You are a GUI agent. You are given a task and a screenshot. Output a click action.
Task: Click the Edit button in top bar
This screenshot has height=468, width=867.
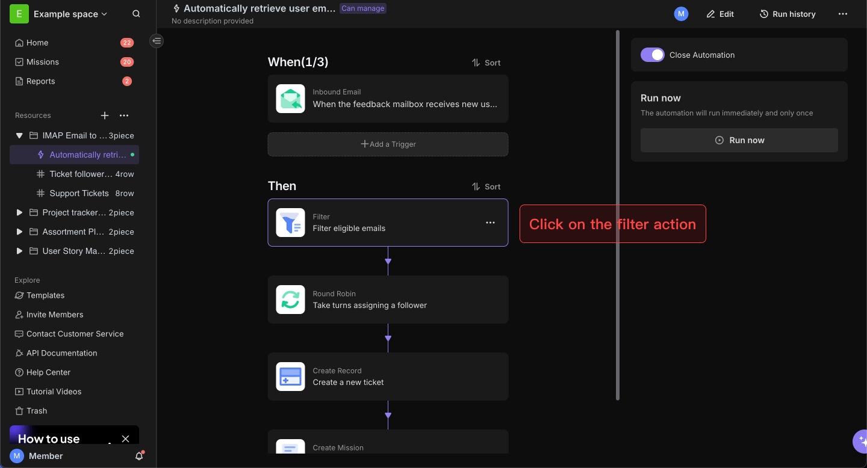pos(720,14)
